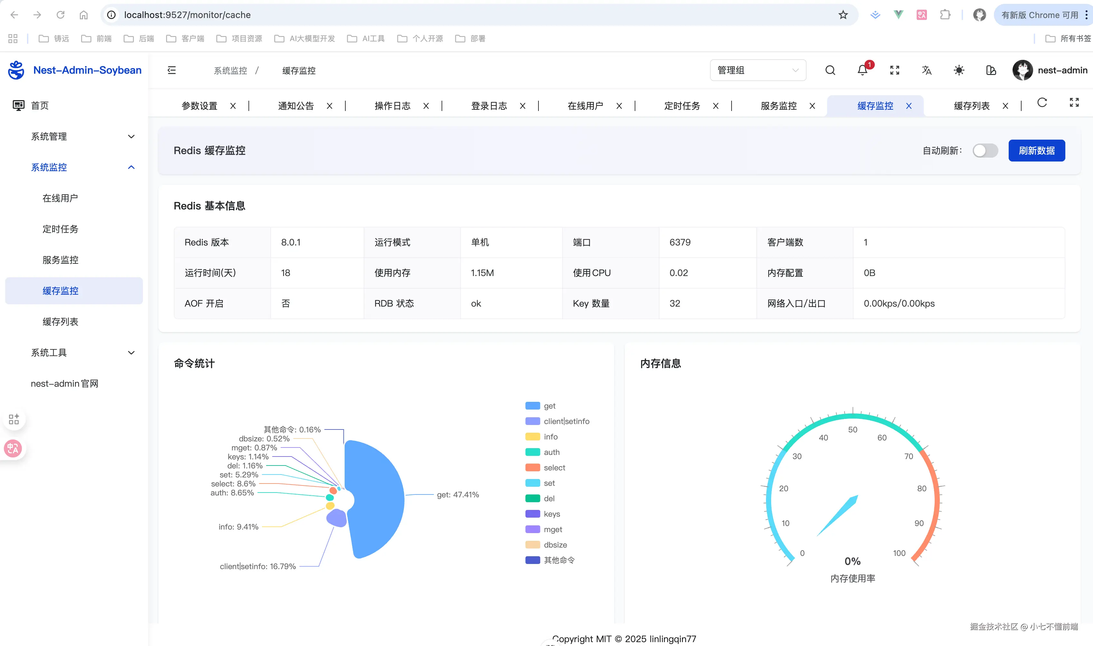Screen dimensions: 1093x646
Task: Click the 刷新数据 button
Action: coord(1036,151)
